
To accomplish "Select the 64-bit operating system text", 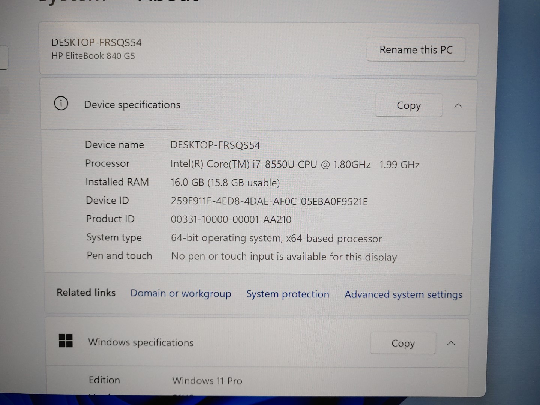I will (276, 238).
